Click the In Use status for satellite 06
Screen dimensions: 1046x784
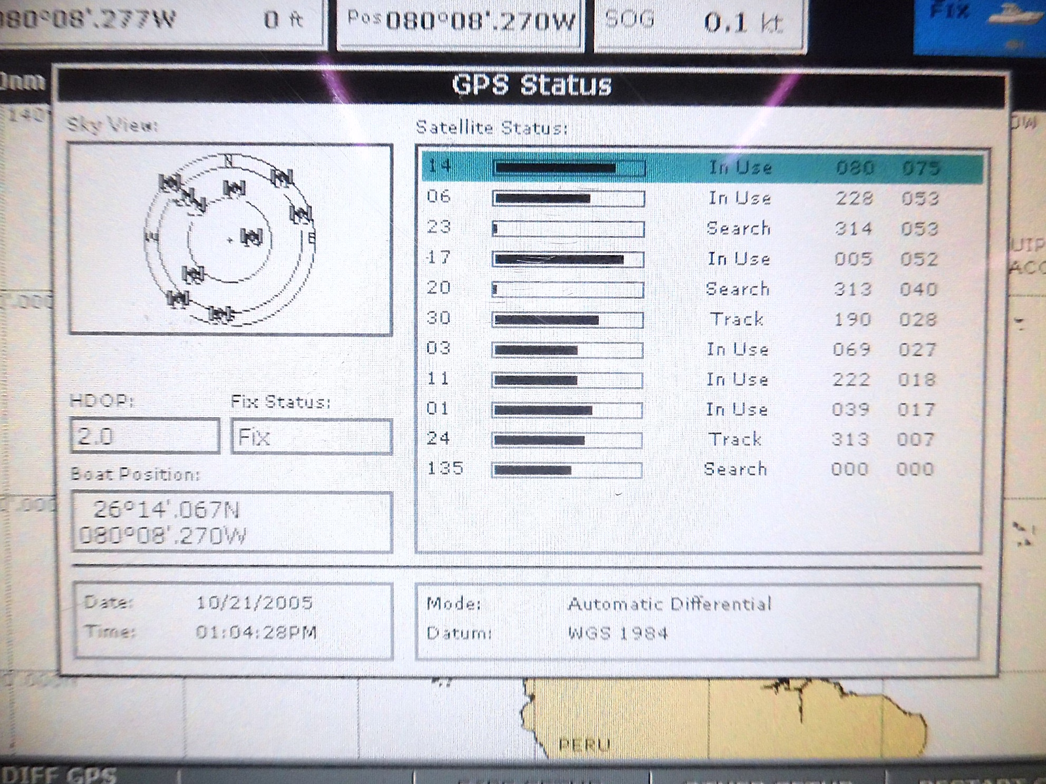(739, 198)
